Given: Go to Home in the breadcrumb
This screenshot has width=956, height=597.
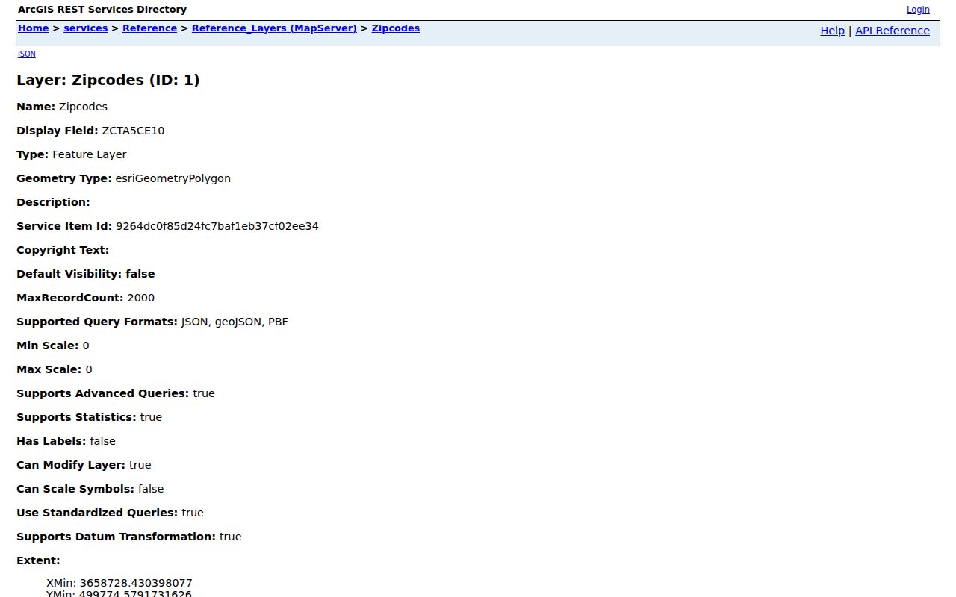Looking at the screenshot, I should click(34, 28).
